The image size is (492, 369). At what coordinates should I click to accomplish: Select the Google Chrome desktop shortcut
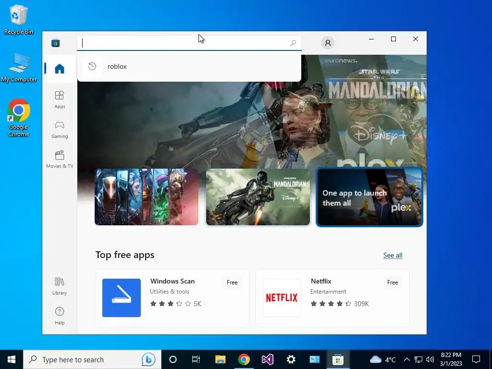click(19, 118)
